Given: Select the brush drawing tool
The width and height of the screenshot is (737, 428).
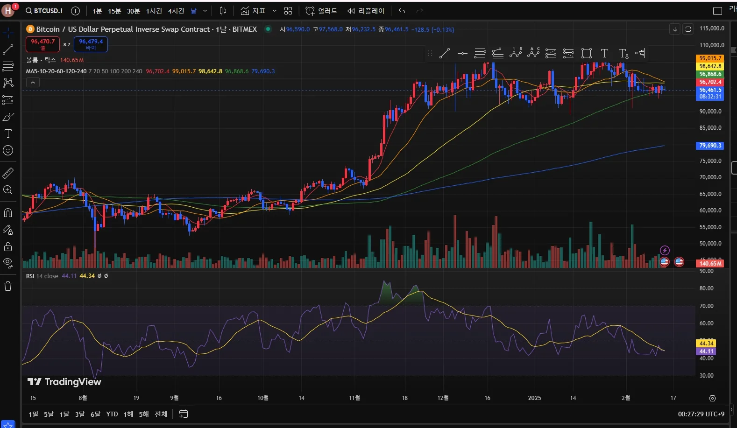Looking at the screenshot, I should (8, 117).
